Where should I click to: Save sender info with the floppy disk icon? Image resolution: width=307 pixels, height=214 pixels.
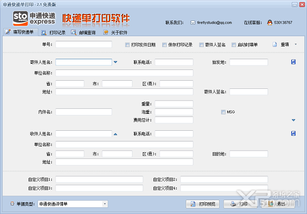coord(293,62)
